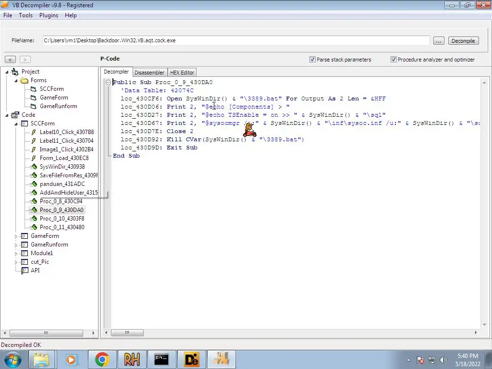Click the Module1 module icon

[24, 253]
